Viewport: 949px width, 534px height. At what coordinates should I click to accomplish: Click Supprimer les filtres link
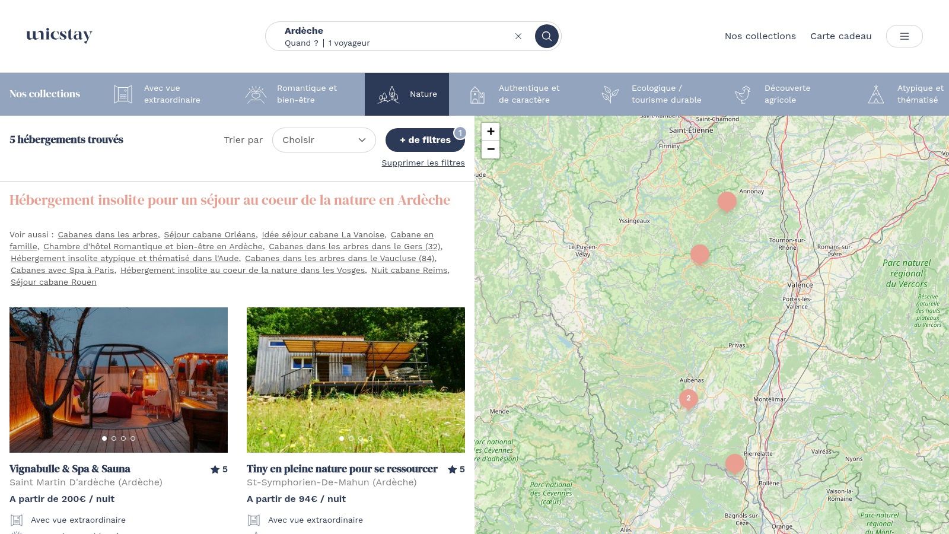coord(423,163)
